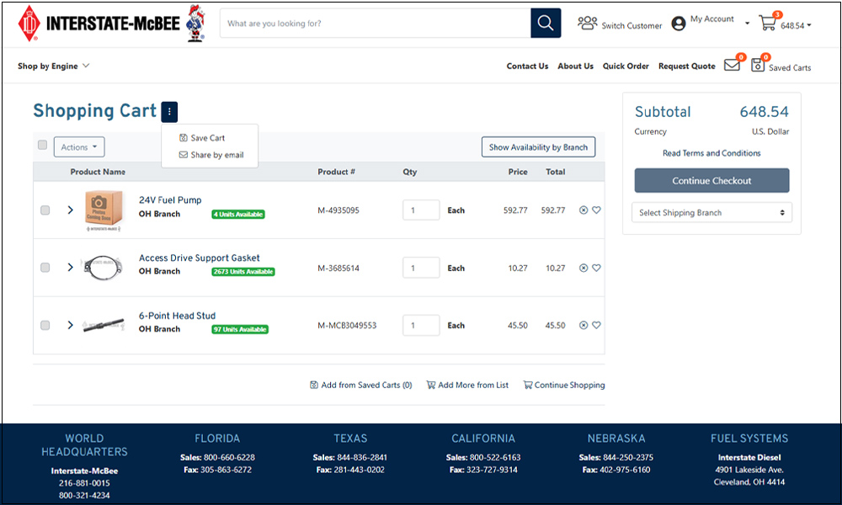The image size is (842, 505).
Task: Click the 24V Fuel Pump quantity field
Action: pos(421,210)
